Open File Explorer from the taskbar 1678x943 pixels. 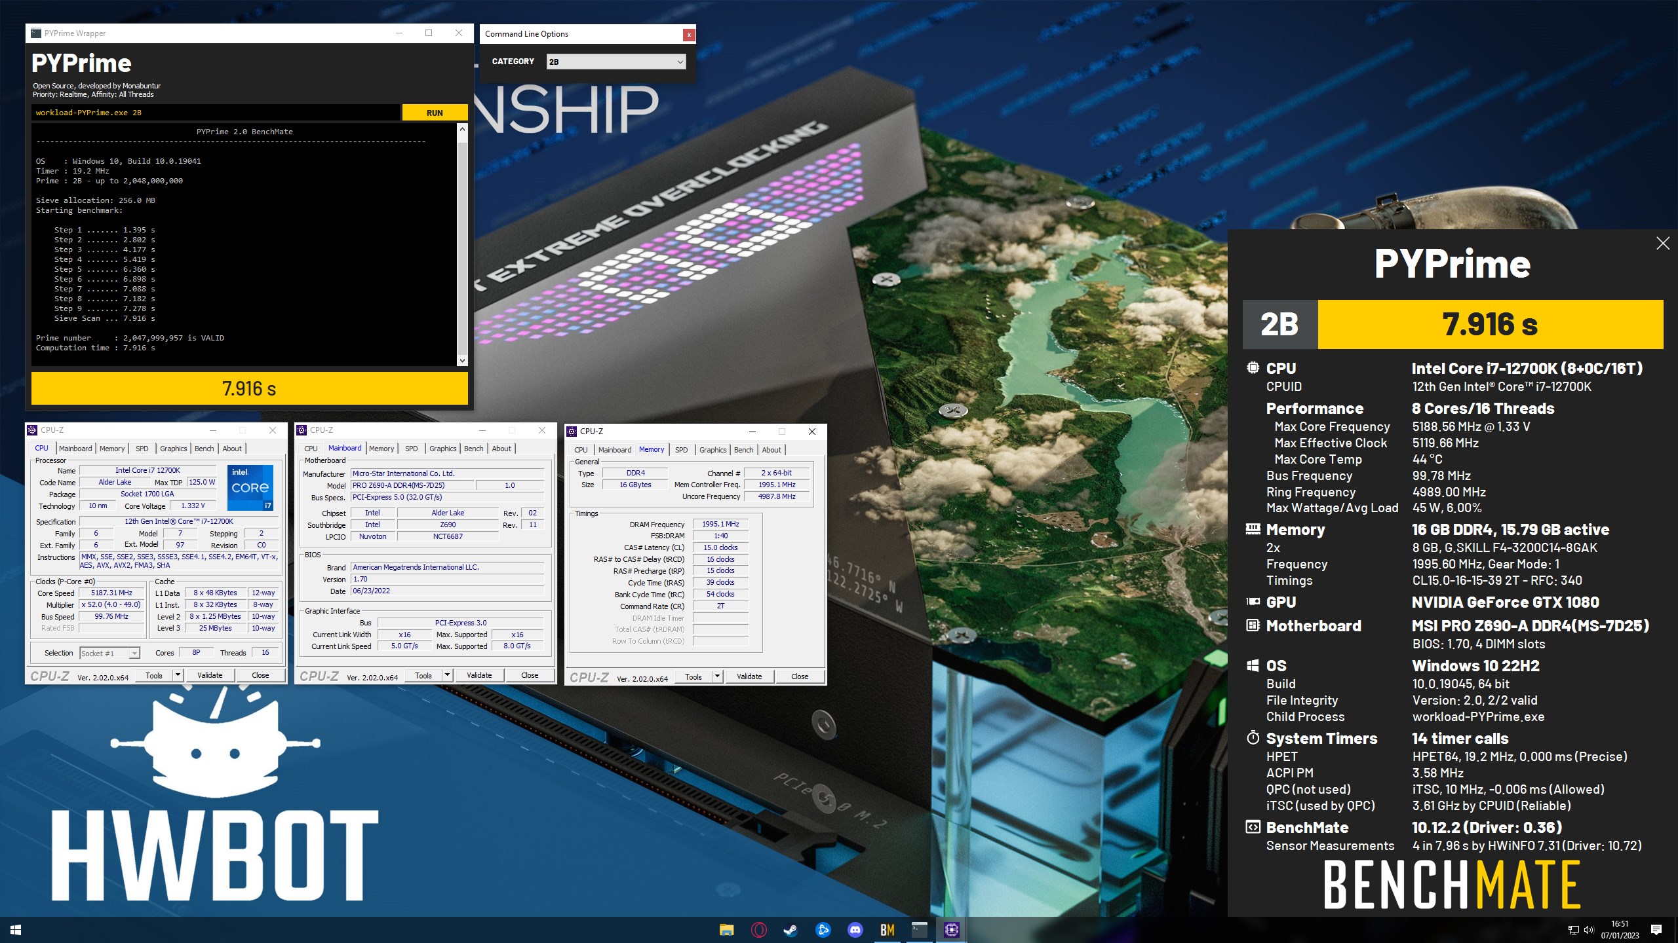pos(726,930)
